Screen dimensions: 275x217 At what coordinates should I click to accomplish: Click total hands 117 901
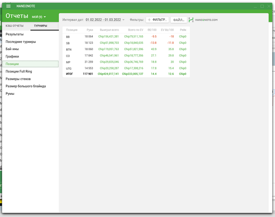coord(88,74)
